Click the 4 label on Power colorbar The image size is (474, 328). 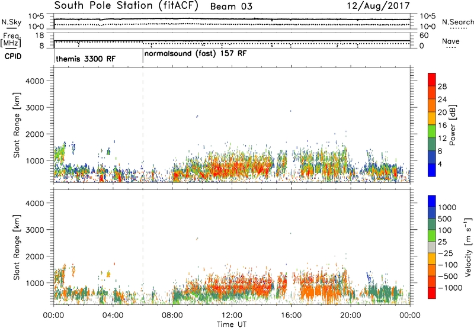pos(440,165)
